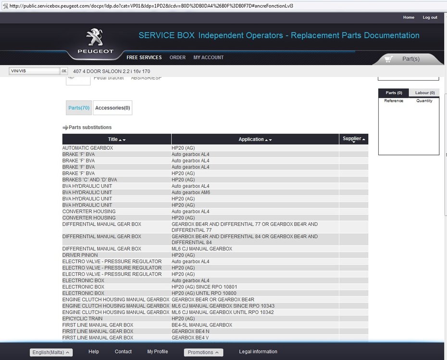Open My Profile in the footer
This screenshot has height=360, width=447.
[157, 351]
